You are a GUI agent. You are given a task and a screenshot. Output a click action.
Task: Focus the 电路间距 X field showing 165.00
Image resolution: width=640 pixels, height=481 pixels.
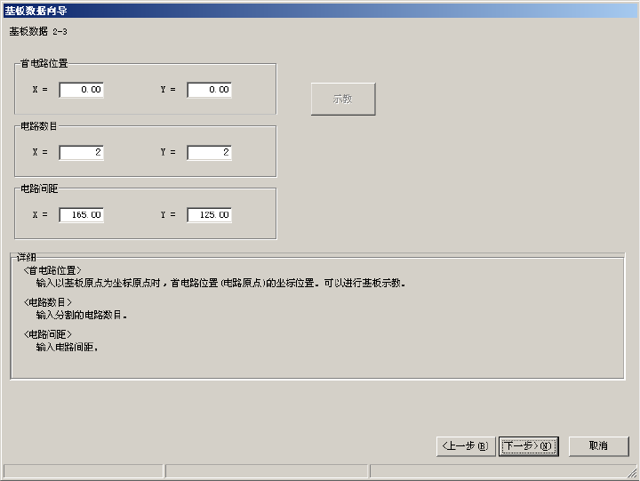pos(81,215)
